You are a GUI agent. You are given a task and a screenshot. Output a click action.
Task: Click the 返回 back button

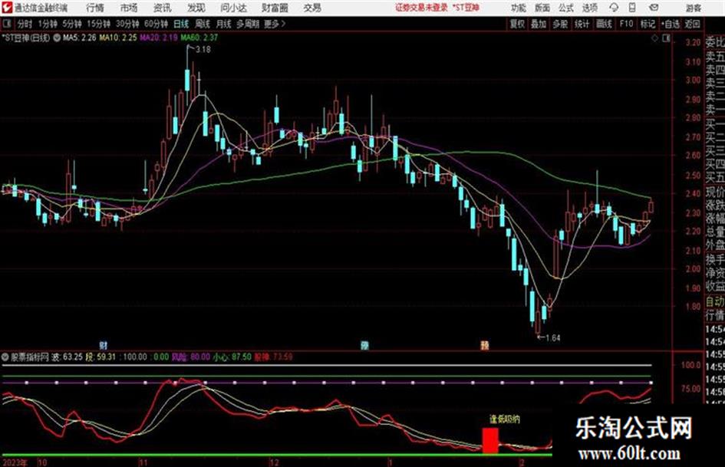click(692, 24)
